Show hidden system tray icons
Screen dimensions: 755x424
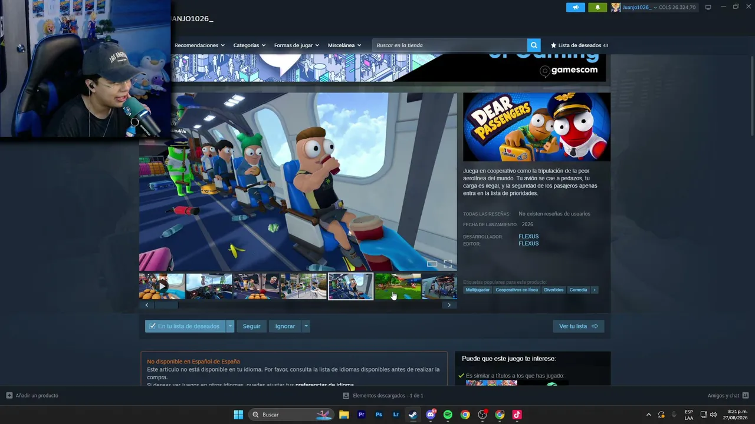pyautogui.click(x=649, y=415)
